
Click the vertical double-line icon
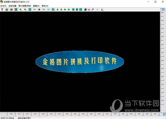pos(48,10)
